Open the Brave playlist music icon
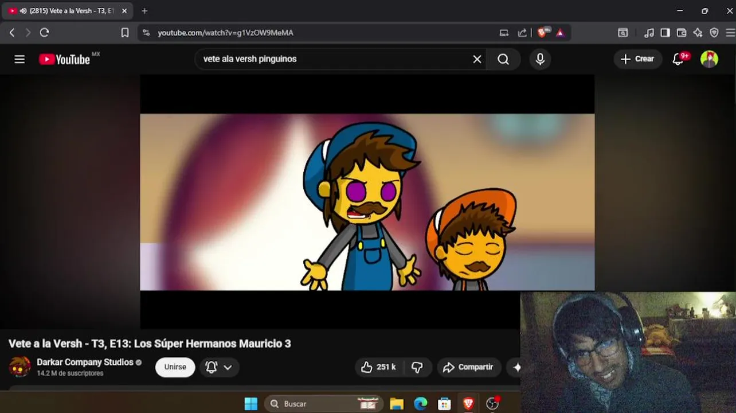 649,33
